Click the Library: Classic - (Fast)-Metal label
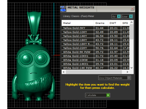The width and height of the screenshot is (146, 109). point(78,16)
